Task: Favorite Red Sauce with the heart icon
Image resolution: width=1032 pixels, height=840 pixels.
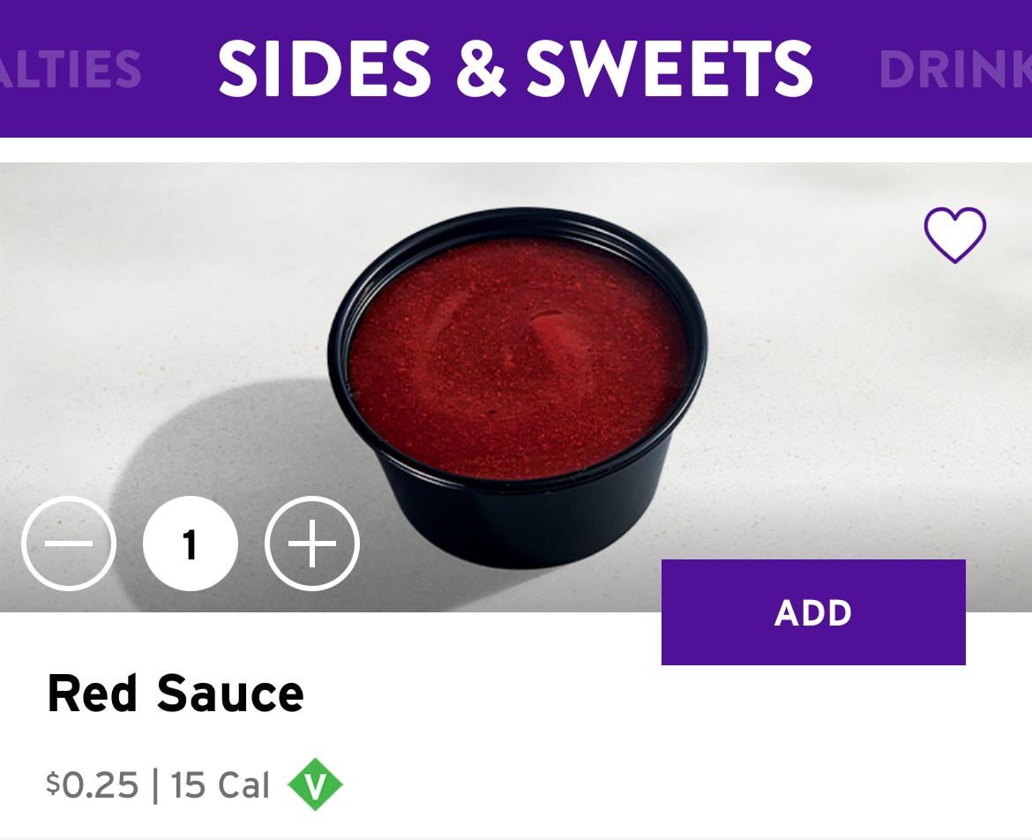Action: click(x=954, y=235)
